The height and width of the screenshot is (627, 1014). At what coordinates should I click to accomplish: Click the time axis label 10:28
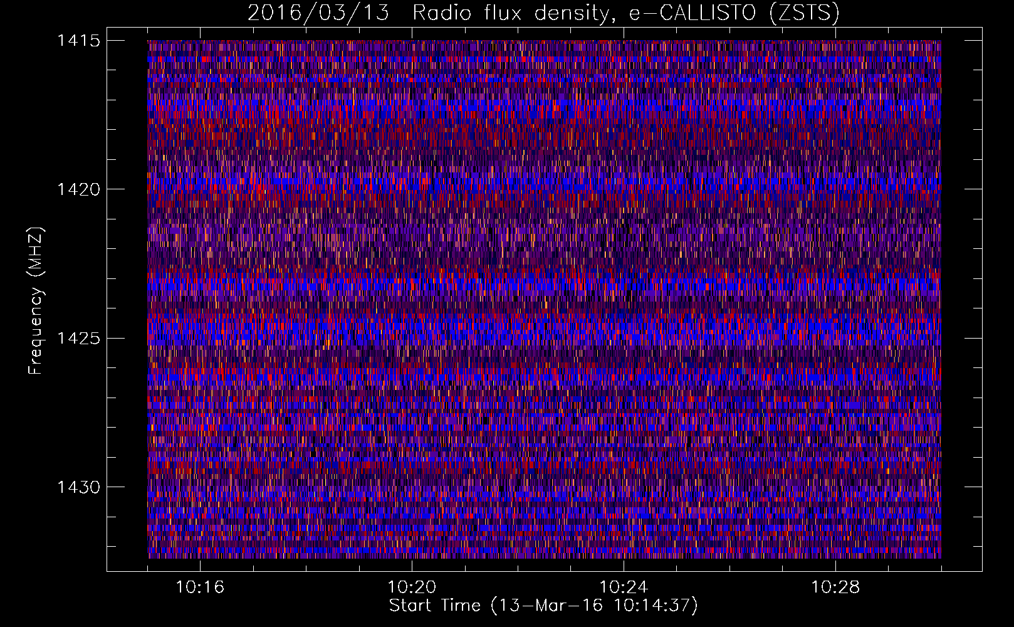click(835, 587)
